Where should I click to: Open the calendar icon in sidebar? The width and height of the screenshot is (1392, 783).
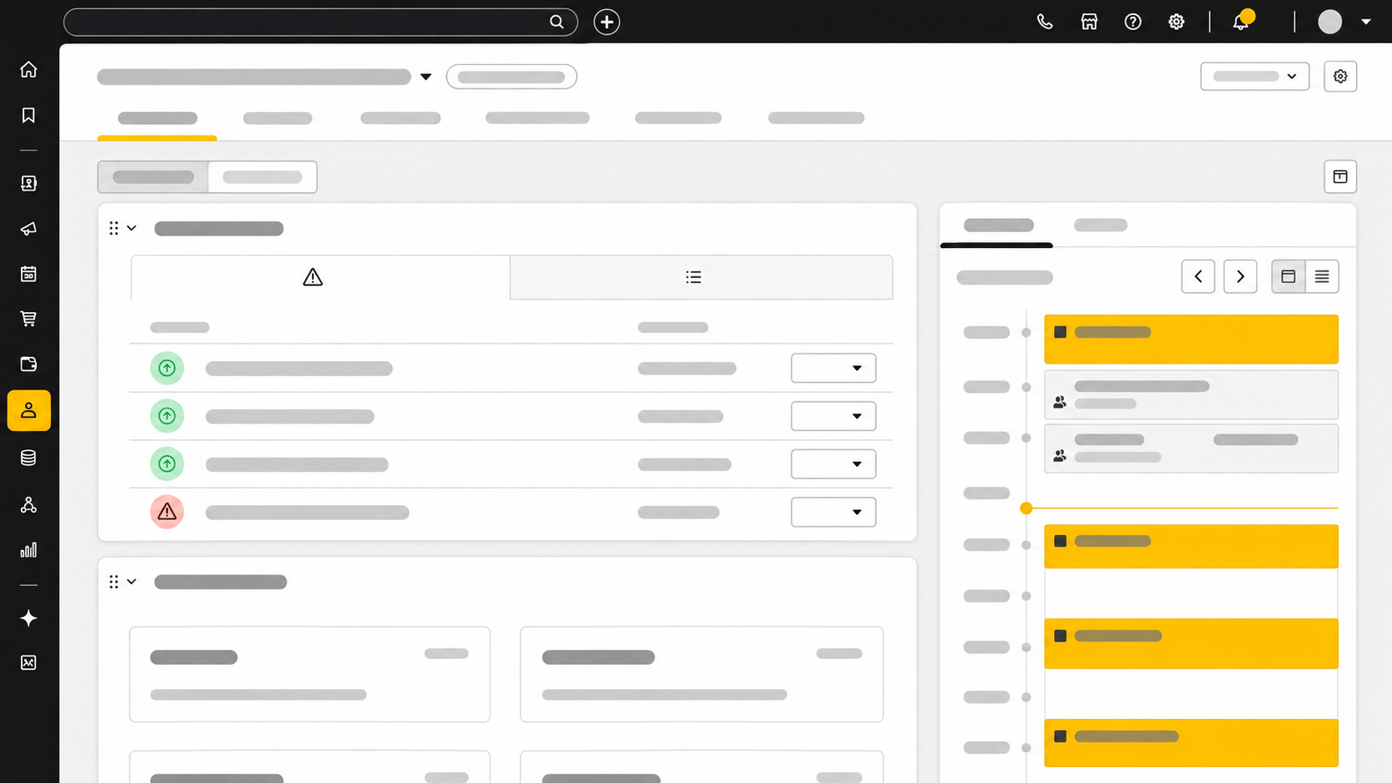click(x=28, y=274)
